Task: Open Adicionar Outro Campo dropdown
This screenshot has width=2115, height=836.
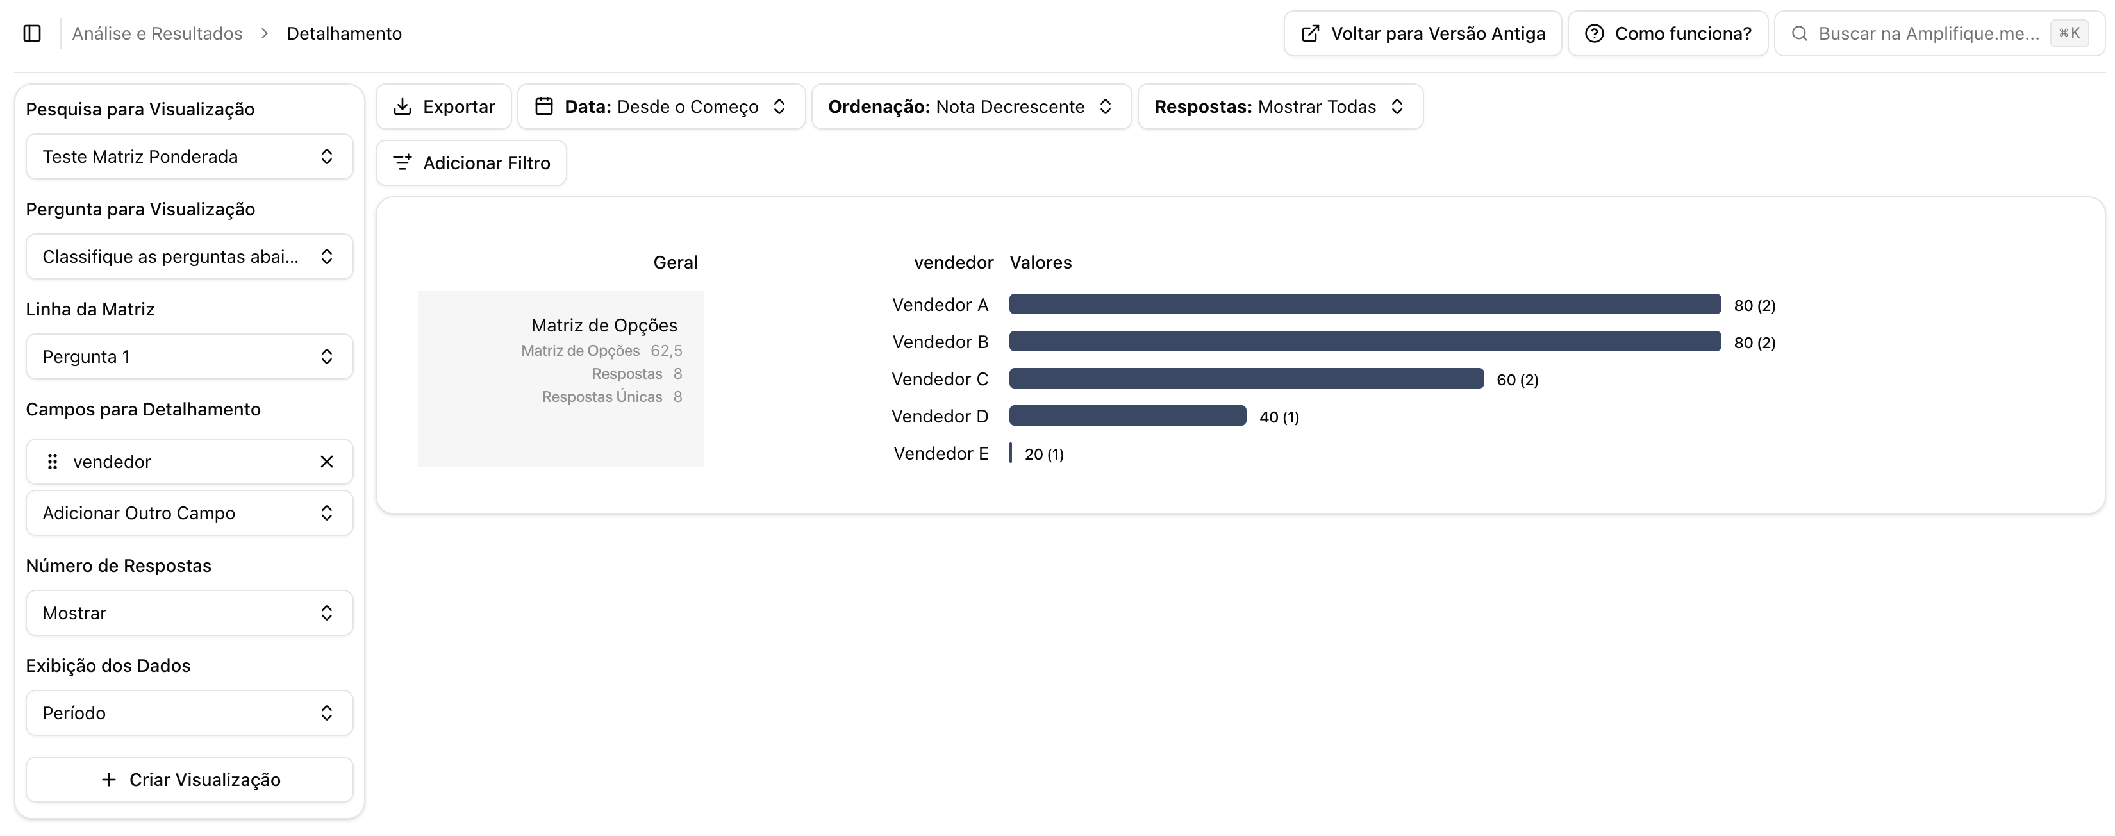Action: [190, 514]
